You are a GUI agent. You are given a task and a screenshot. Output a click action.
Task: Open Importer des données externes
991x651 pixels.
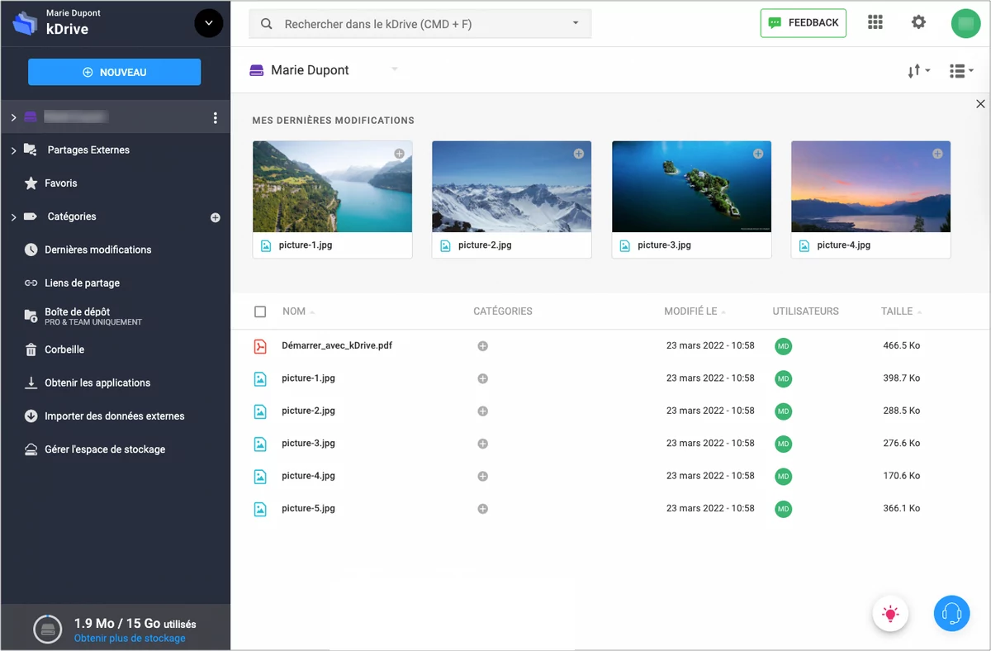click(115, 416)
